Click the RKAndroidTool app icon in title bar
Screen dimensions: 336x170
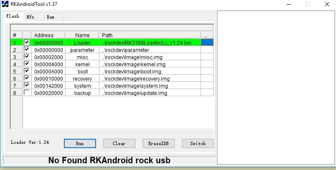(5, 4)
